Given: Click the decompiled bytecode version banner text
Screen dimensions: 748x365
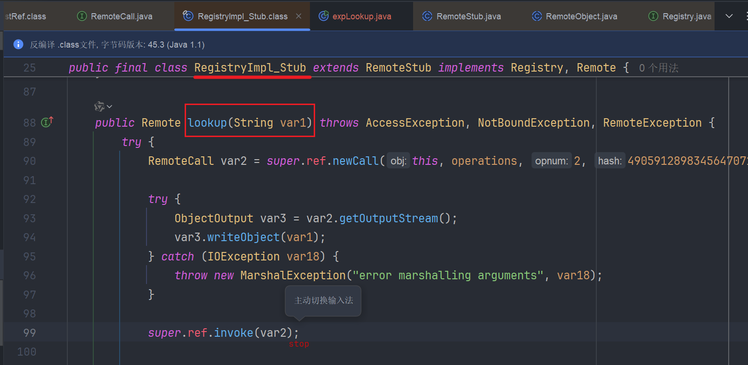Looking at the screenshot, I should click(117, 45).
